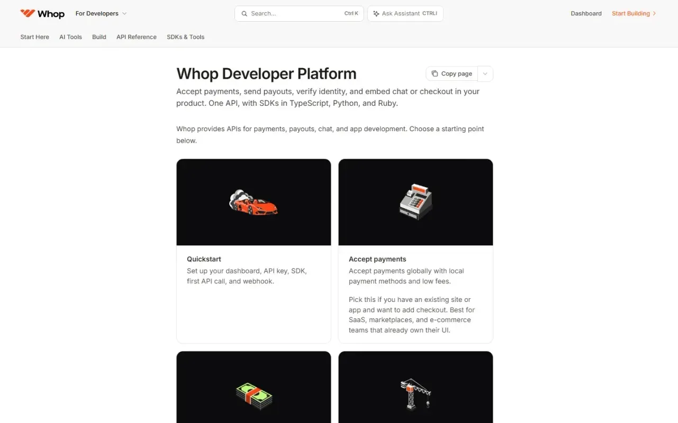
Task: Click the cash register illustration
Action: tap(415, 202)
